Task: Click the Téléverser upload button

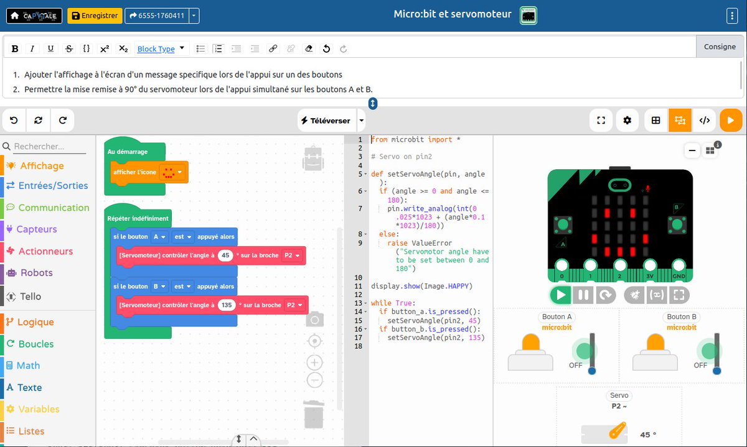Action: [x=326, y=121]
